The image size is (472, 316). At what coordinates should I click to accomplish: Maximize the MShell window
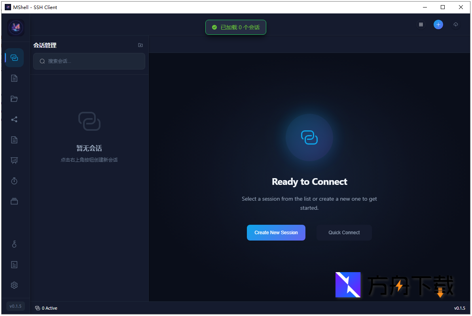[x=443, y=7]
